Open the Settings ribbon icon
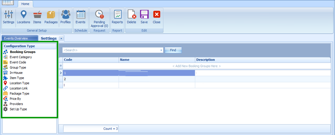 8,17
